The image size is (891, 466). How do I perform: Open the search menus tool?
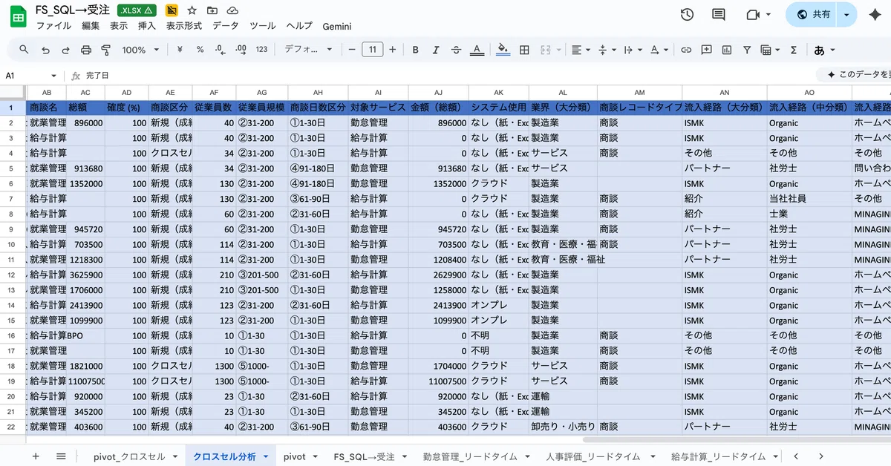(24, 50)
